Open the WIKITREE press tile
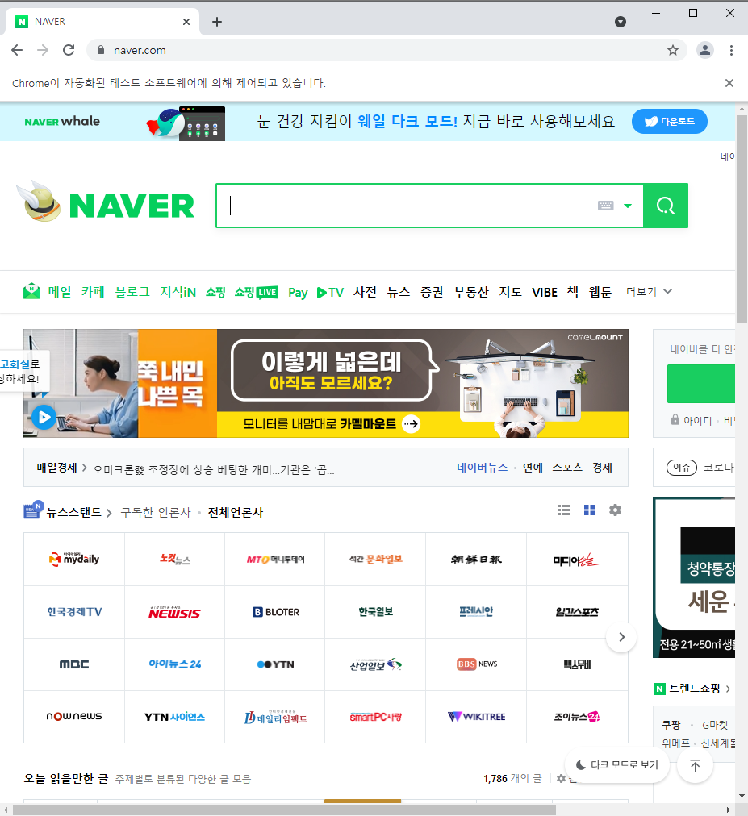This screenshot has height=816, width=748. (476, 717)
